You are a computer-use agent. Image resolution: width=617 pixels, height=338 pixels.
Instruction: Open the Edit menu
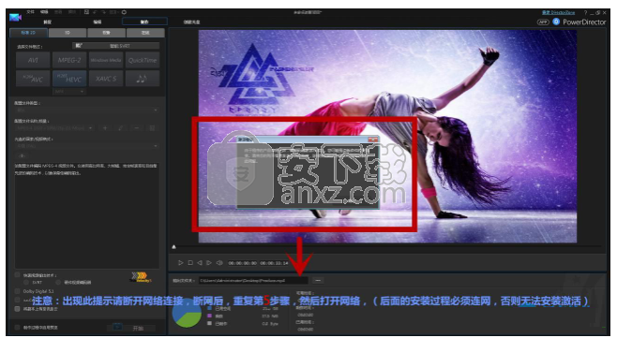pyautogui.click(x=44, y=12)
